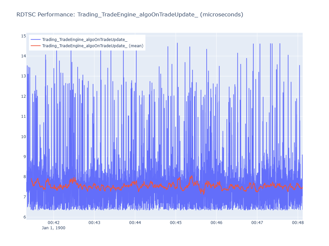Click the 00:47 x-axis tick label
329x246 pixels.
(257, 223)
